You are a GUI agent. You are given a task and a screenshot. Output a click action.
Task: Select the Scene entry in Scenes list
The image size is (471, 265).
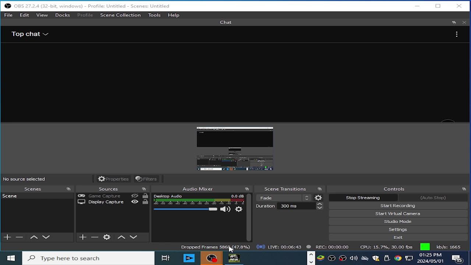(x=37, y=196)
